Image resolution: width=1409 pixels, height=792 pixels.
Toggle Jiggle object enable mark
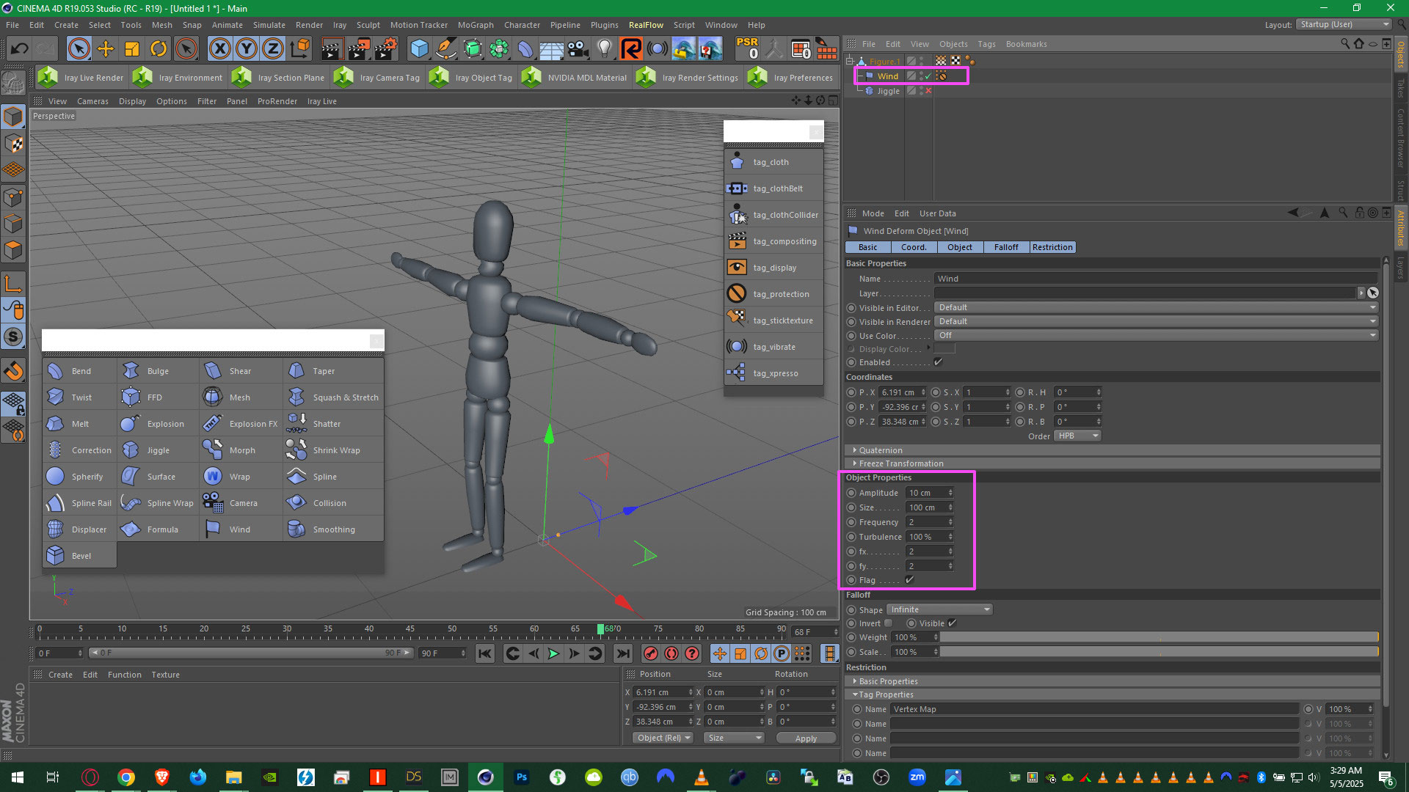tap(928, 91)
